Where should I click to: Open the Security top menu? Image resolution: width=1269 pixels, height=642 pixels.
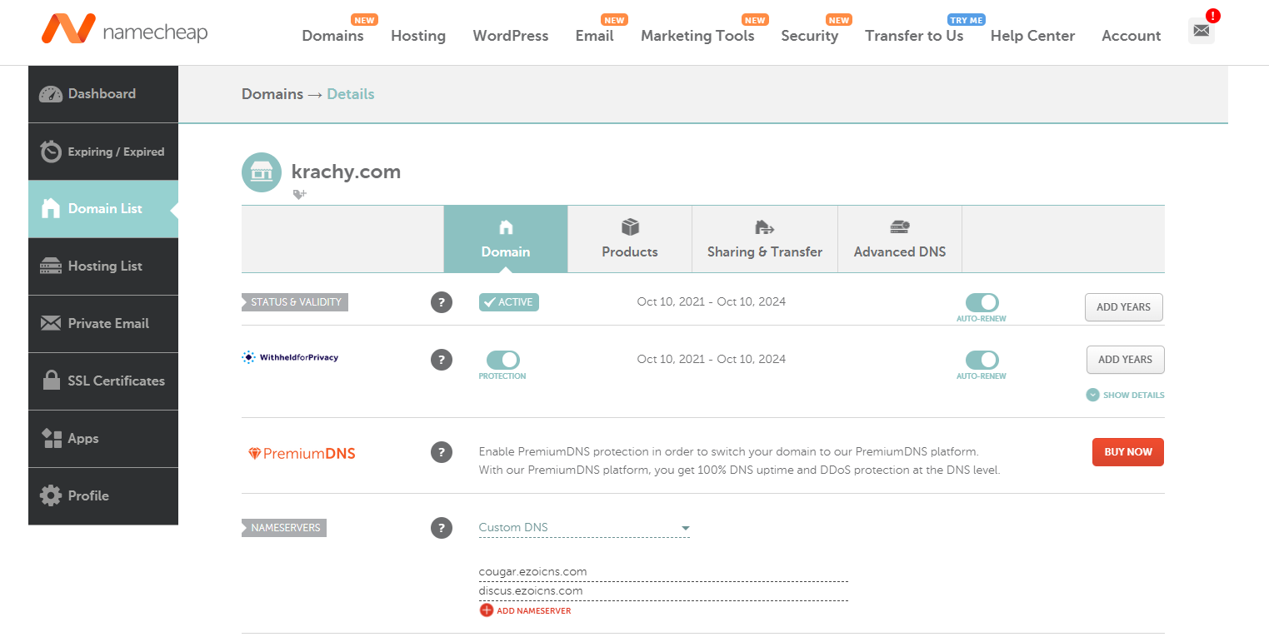coord(809,36)
